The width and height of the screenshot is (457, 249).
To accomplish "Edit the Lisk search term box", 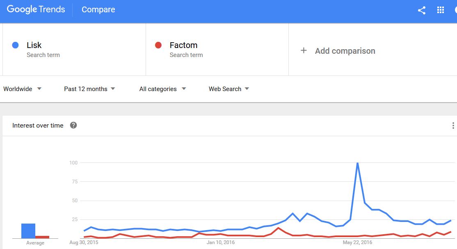I will coord(74,50).
